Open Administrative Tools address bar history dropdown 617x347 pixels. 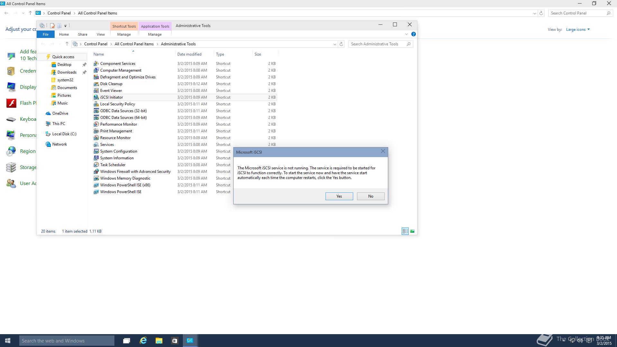335,44
